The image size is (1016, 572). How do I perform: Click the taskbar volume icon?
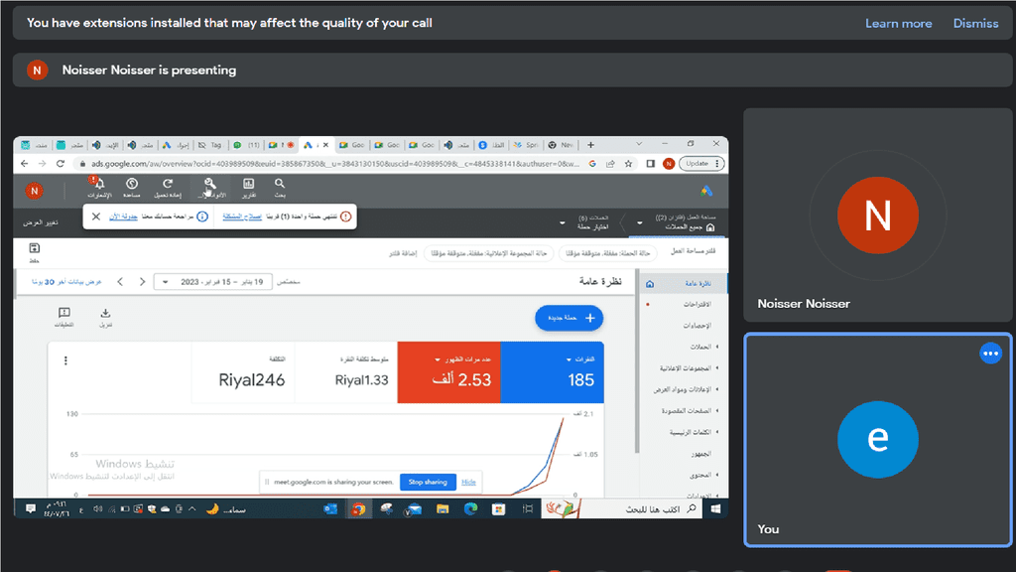point(98,509)
